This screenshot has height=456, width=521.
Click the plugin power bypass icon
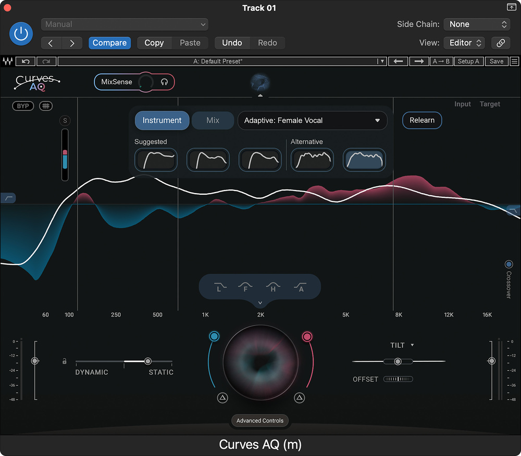[x=21, y=34]
